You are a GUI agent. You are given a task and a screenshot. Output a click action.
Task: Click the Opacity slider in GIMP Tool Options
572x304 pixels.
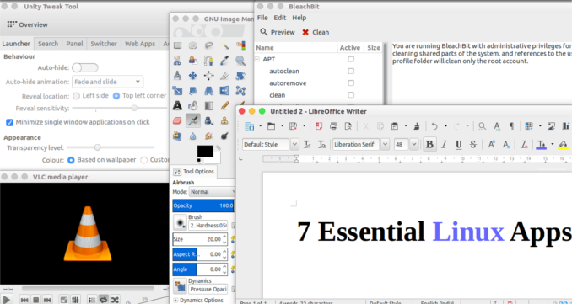tap(203, 205)
